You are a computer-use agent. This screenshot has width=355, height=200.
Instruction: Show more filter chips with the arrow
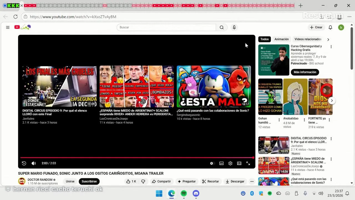[x=328, y=39]
